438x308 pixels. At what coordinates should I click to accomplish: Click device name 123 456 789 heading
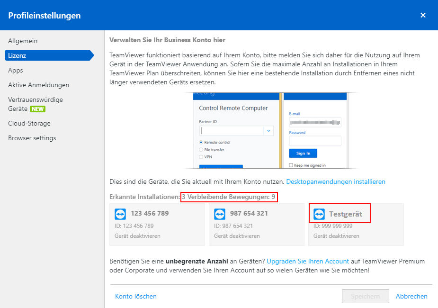click(x=150, y=213)
